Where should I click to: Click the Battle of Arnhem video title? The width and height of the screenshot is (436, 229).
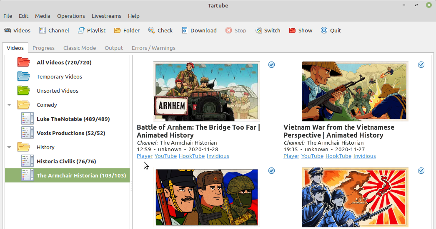coord(198,131)
